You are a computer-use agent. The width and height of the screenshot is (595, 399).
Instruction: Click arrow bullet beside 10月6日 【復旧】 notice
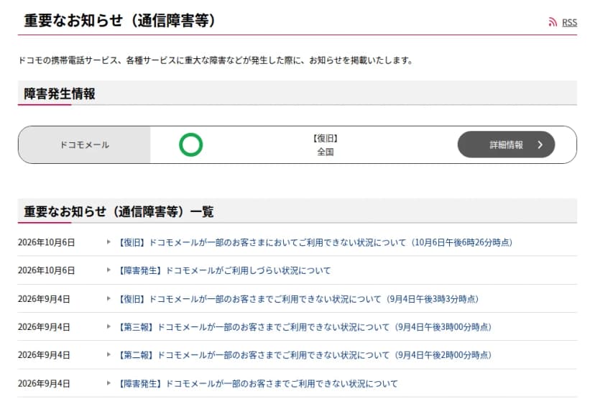pyautogui.click(x=109, y=242)
